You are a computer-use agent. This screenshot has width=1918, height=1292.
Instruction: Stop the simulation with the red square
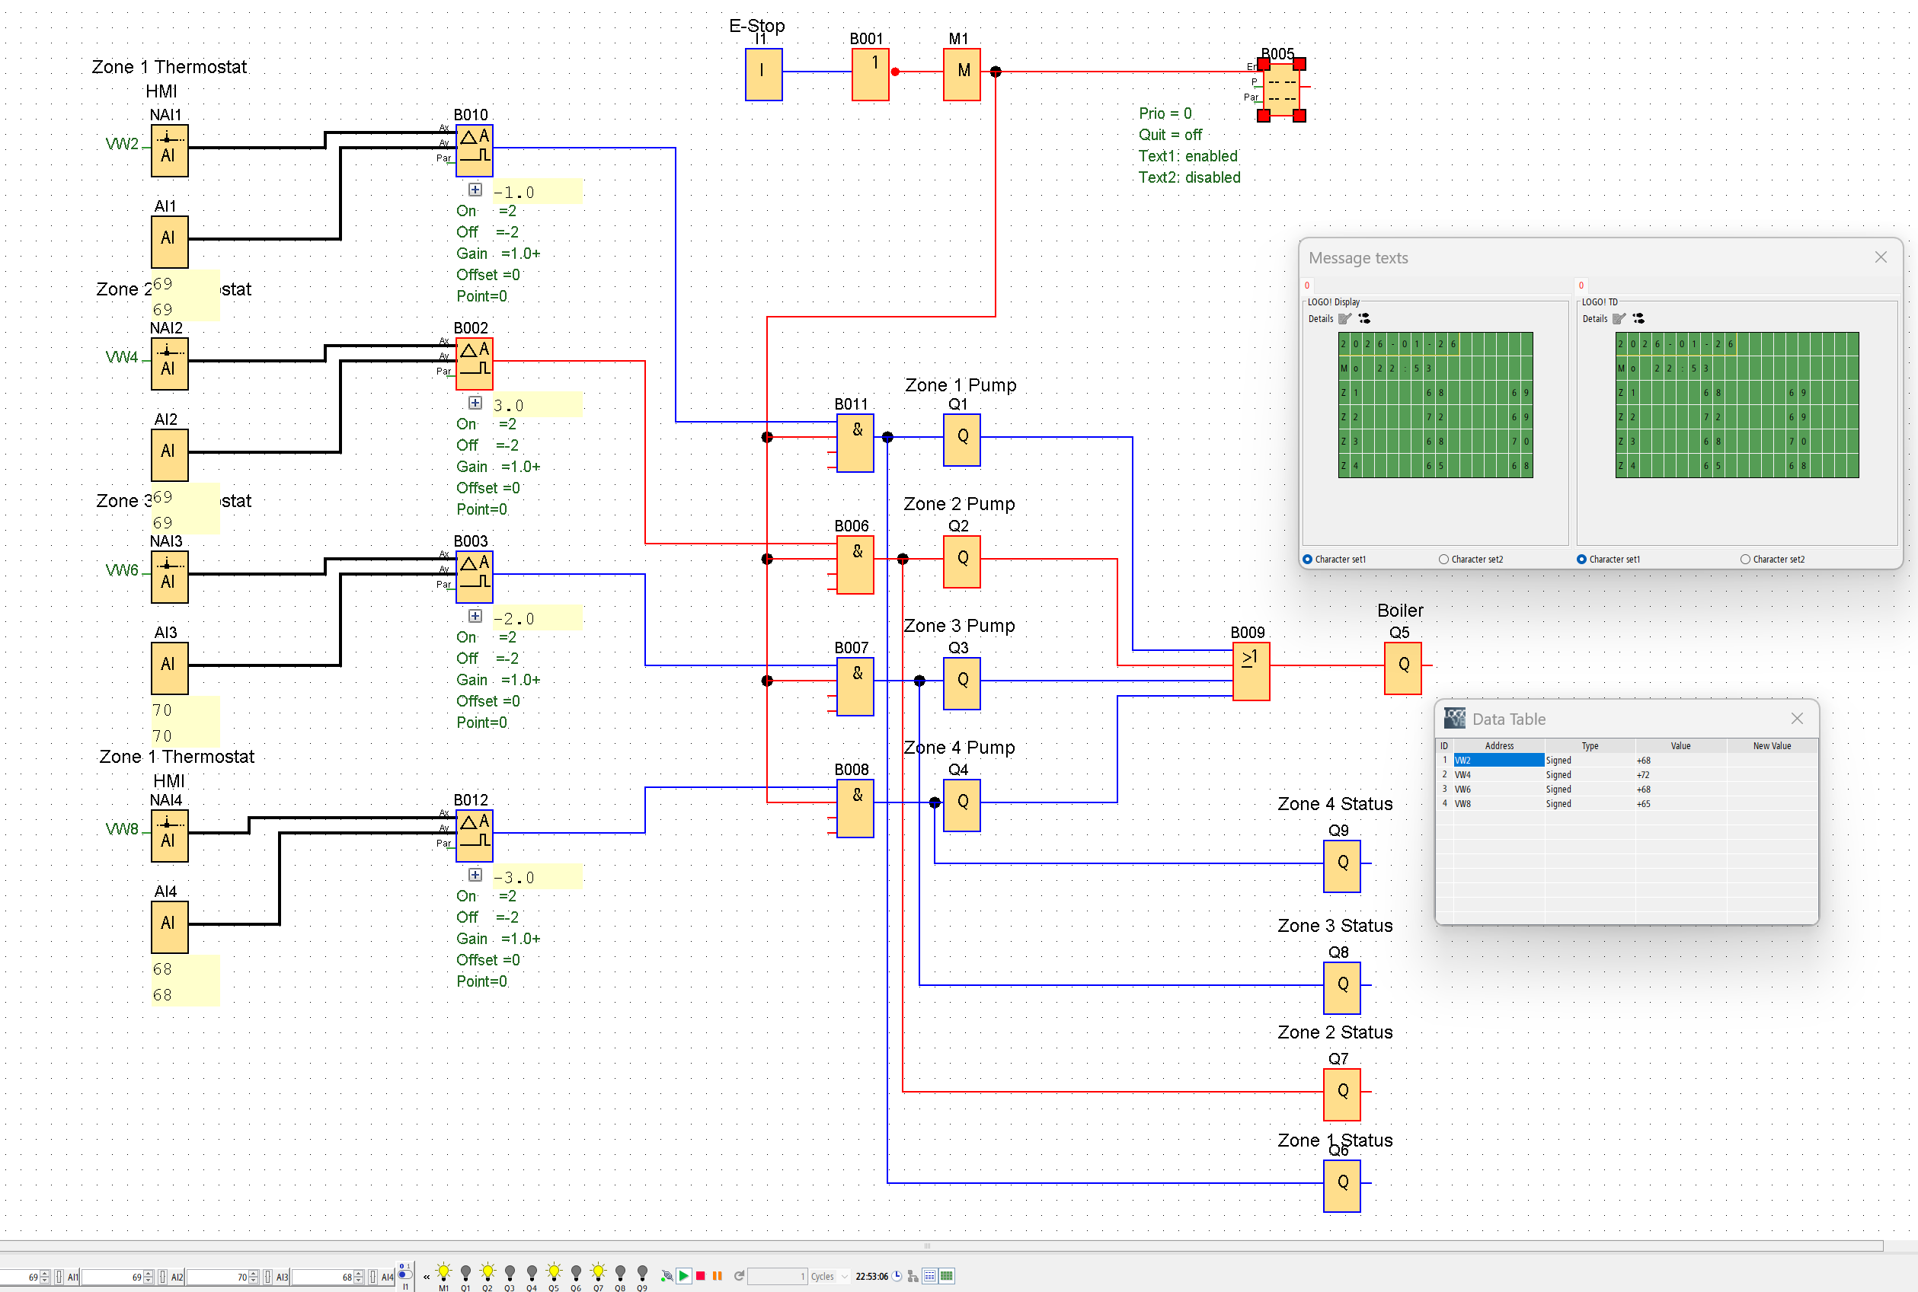tap(701, 1275)
